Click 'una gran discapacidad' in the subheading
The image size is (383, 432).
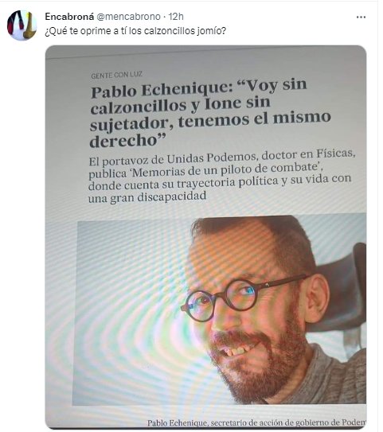147,197
